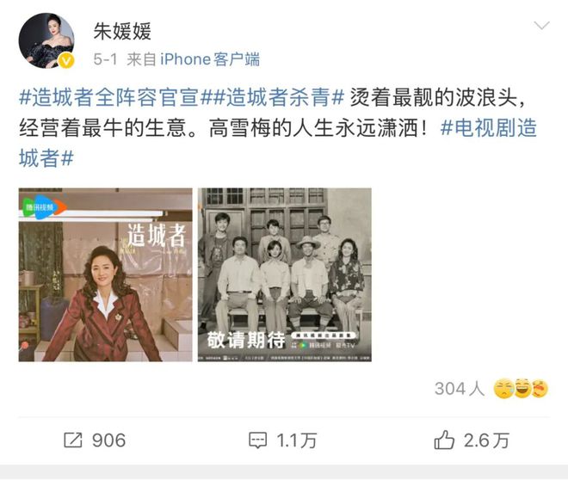568x480 pixels.
Task: Click the yellow verified V badge
Action: click(x=66, y=60)
